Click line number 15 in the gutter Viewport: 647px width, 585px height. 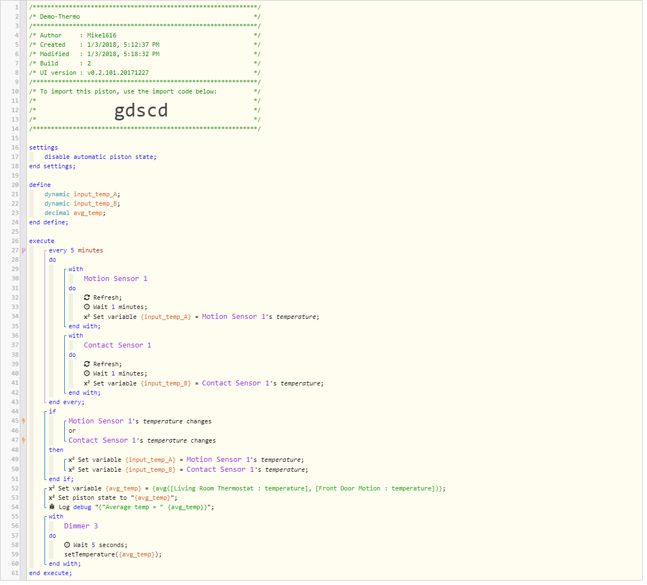tap(15, 140)
